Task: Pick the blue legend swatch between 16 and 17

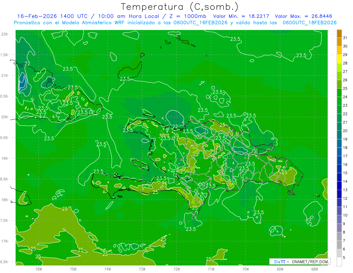Action: 339,161
